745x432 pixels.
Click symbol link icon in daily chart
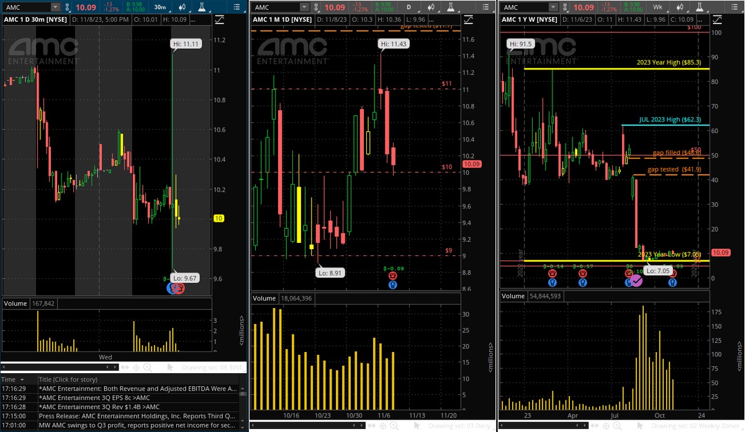pyautogui.click(x=315, y=7)
